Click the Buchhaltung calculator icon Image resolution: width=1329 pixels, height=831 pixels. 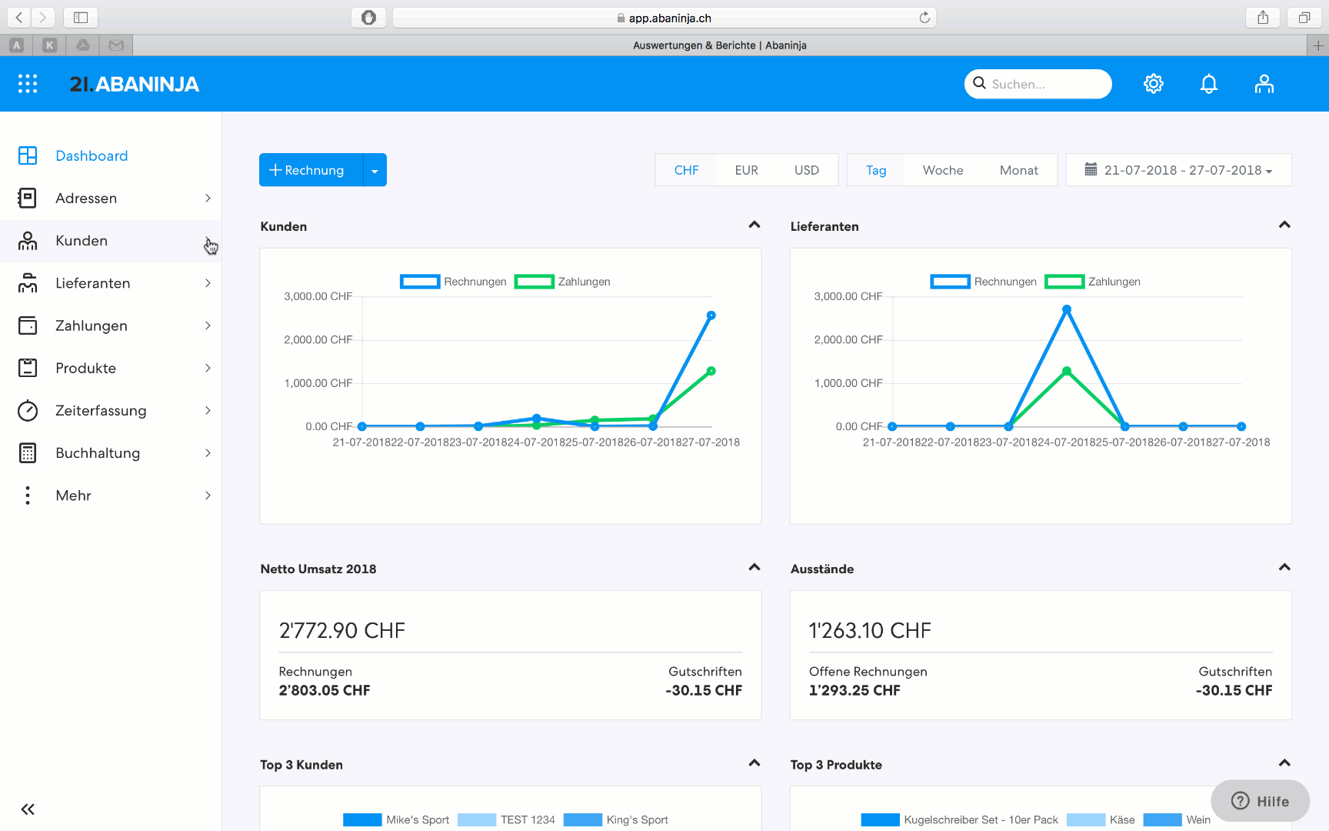click(28, 453)
